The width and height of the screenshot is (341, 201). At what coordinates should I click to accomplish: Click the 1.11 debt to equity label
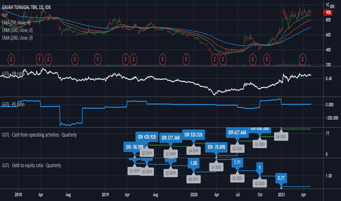pyautogui.click(x=237, y=163)
